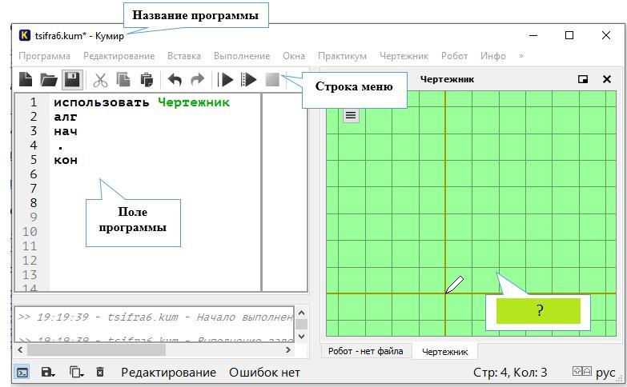Click the Кумир app icon in title bar

[x=25, y=35]
